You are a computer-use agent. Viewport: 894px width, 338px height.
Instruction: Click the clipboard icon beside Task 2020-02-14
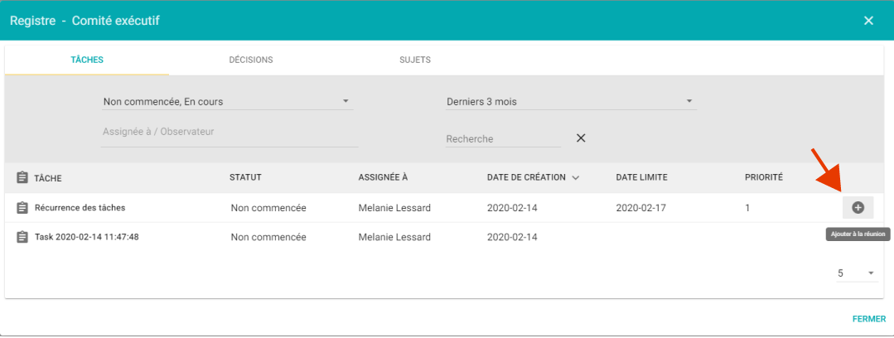[x=22, y=237]
